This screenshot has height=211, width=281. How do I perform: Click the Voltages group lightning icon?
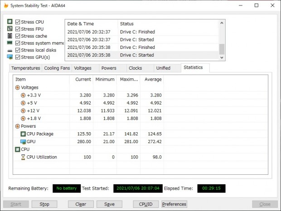click(18, 87)
